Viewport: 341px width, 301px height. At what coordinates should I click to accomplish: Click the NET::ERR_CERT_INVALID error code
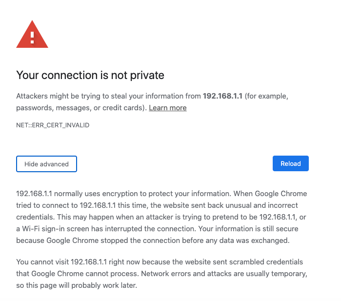53,125
